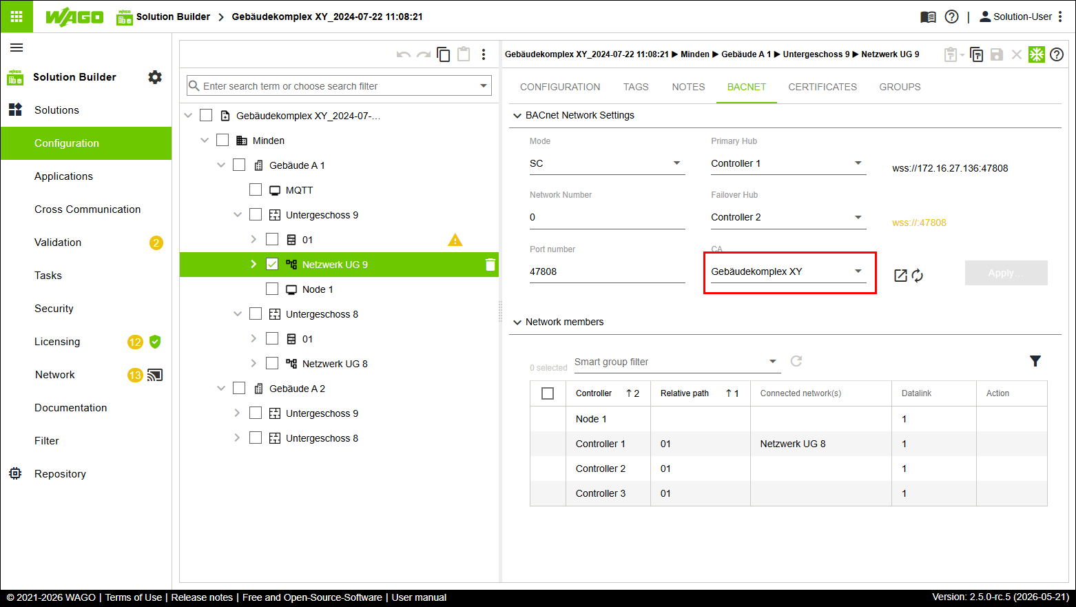Check the MQTT checkbox
Image resolution: width=1076 pixels, height=607 pixels.
[x=256, y=190]
